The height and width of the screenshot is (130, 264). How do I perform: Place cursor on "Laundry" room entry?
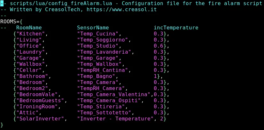click(31, 52)
